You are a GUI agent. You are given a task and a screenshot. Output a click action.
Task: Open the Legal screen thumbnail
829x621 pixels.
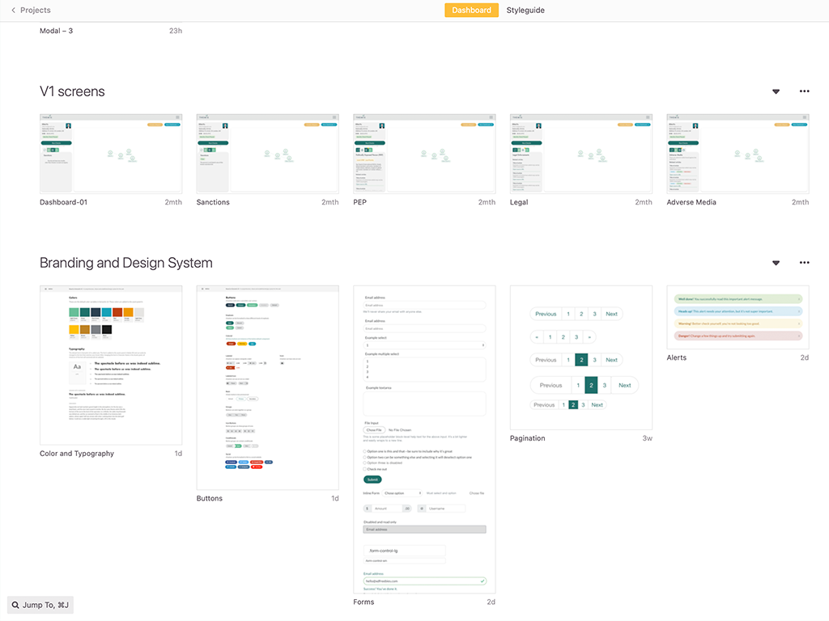point(581,154)
